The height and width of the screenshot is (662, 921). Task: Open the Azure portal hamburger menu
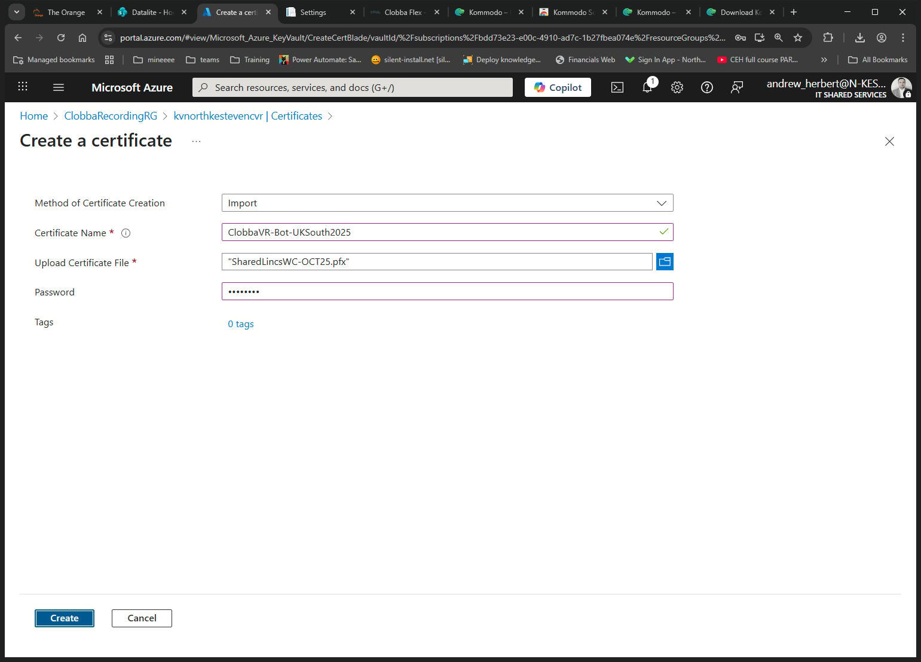coord(59,87)
